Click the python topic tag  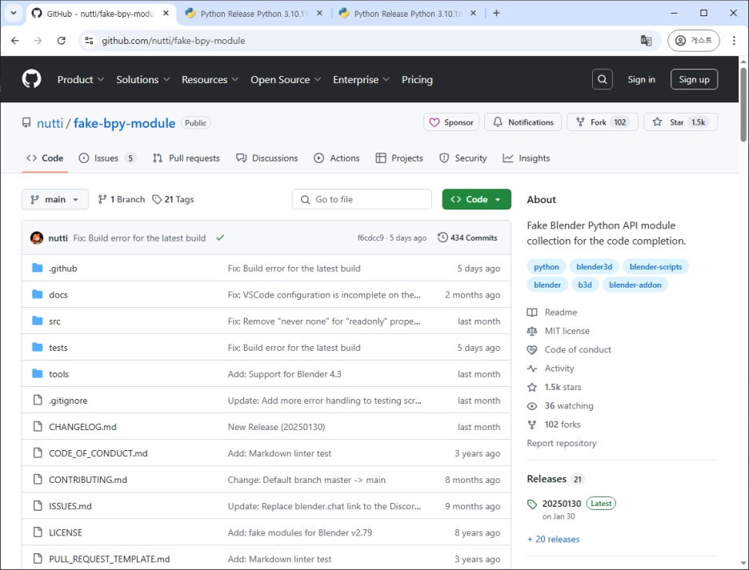click(546, 266)
